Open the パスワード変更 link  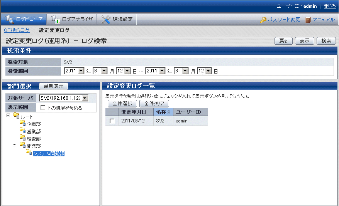pos(284,20)
